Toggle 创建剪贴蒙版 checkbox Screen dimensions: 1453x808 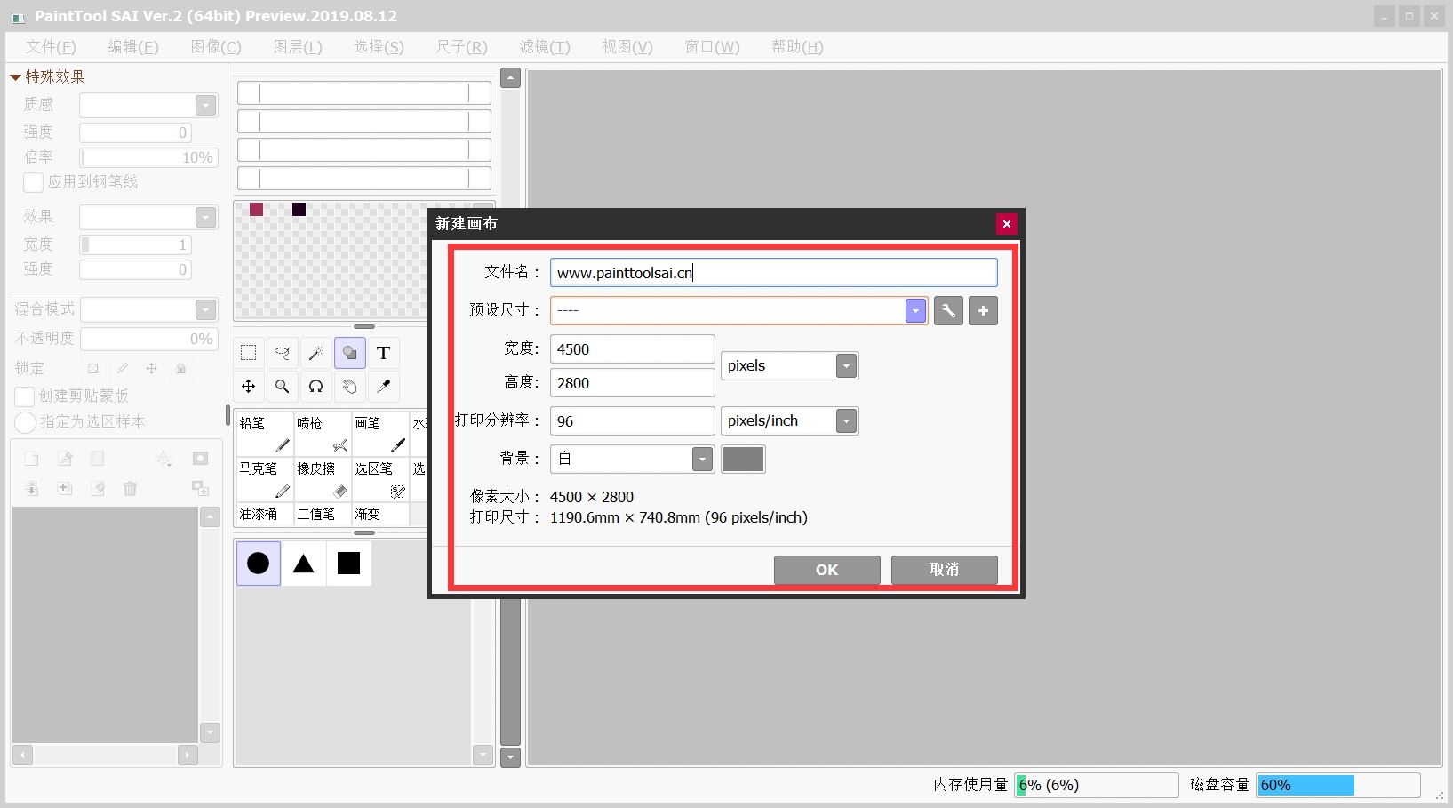coord(25,396)
